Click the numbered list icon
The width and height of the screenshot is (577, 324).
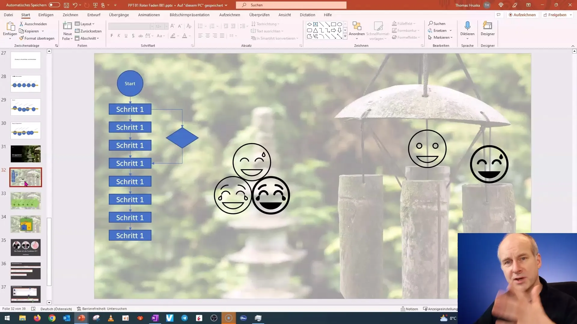[x=212, y=26]
